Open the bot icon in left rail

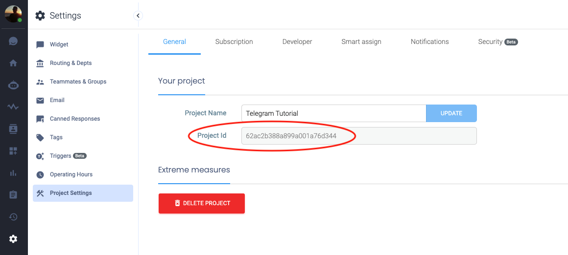(x=13, y=85)
